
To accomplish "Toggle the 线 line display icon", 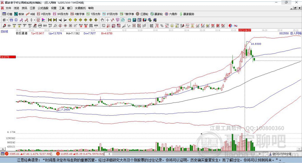I will 123,20.
